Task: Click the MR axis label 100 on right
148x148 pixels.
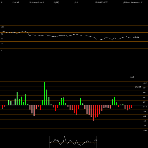Action: pos(145,83)
